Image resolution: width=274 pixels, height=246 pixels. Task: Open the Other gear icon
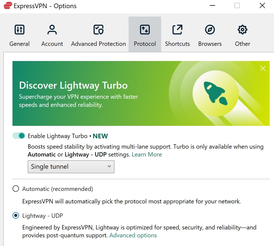coord(242,30)
